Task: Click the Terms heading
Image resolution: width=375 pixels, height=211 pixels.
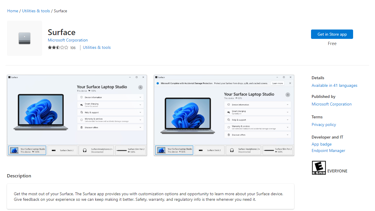Action: (317, 117)
